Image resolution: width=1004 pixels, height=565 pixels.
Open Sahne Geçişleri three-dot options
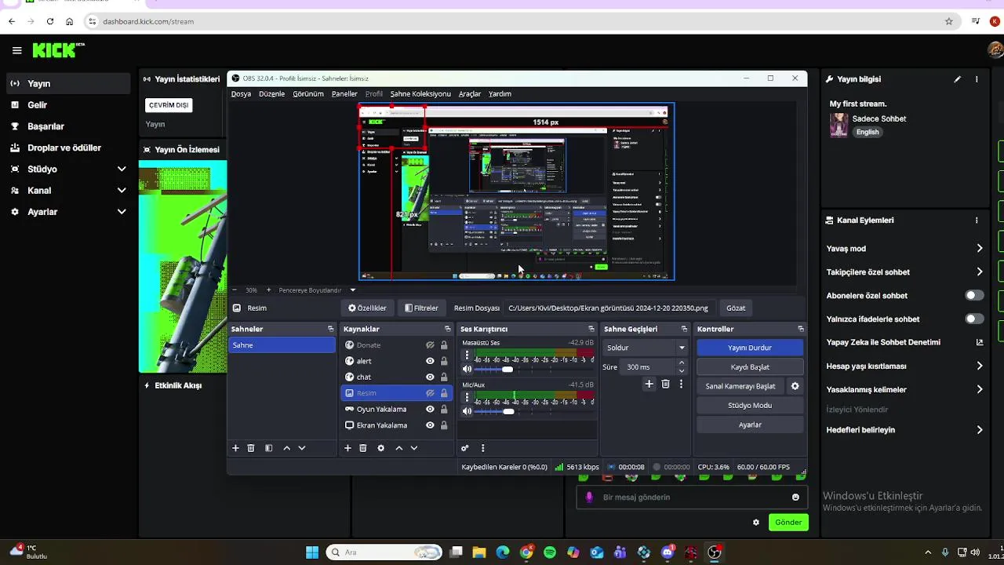[x=681, y=384]
